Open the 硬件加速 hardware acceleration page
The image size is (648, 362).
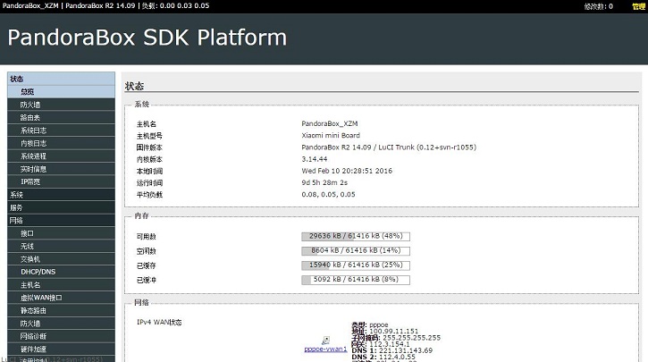click(61, 349)
